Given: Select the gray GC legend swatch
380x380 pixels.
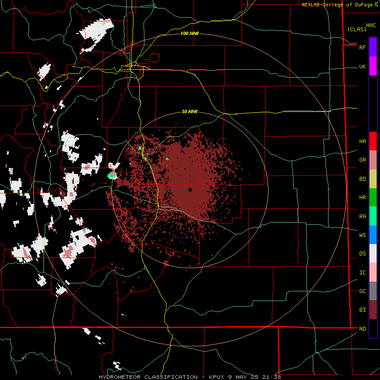Looking at the screenshot, I should click(373, 291).
